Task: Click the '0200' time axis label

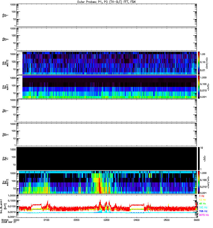Action: (x=76, y=220)
